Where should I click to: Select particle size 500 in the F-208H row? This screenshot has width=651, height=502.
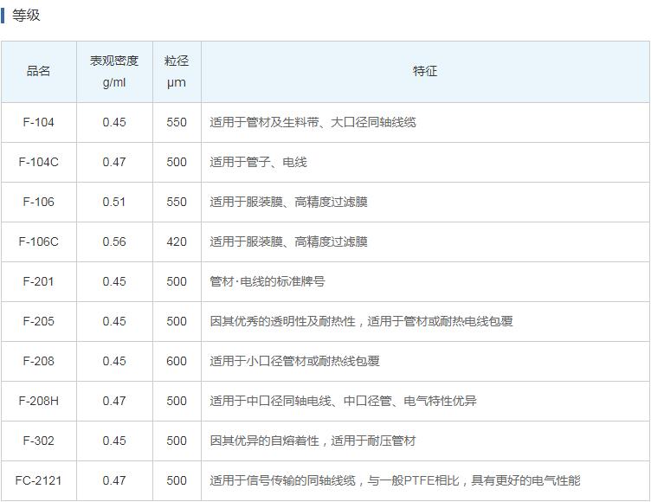click(x=177, y=401)
